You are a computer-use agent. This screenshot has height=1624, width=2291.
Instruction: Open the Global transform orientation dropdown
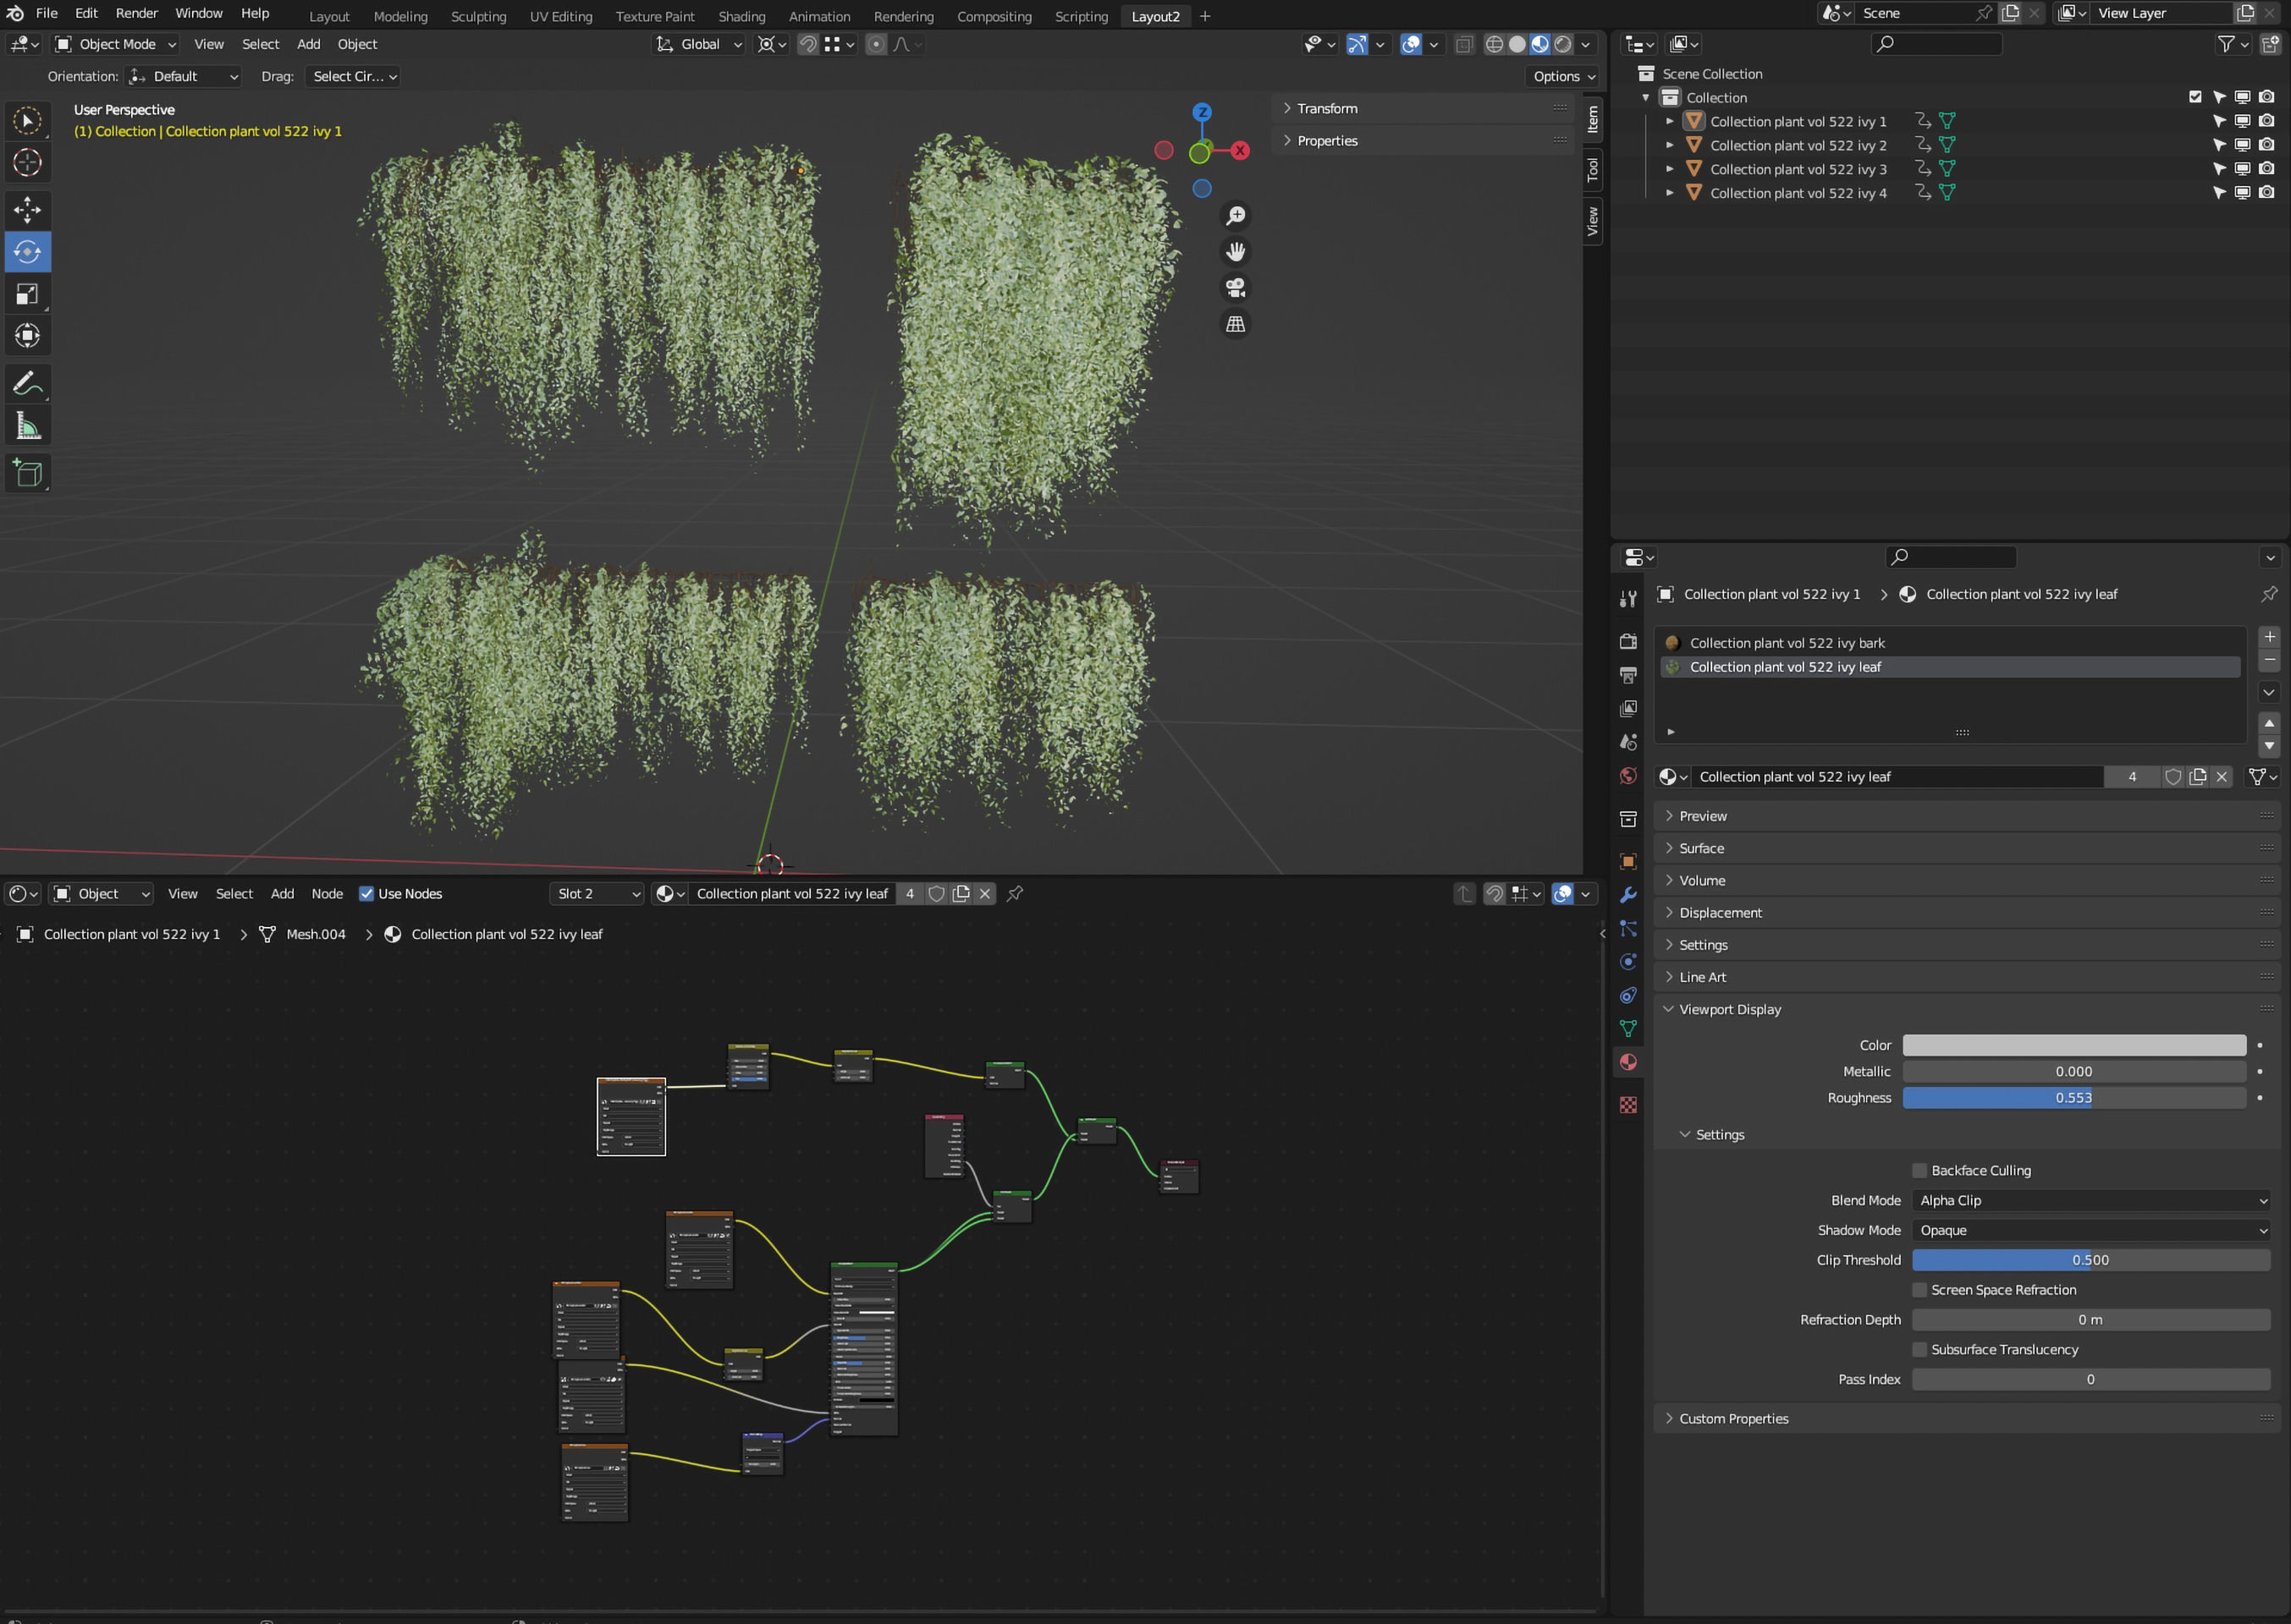[x=699, y=44]
